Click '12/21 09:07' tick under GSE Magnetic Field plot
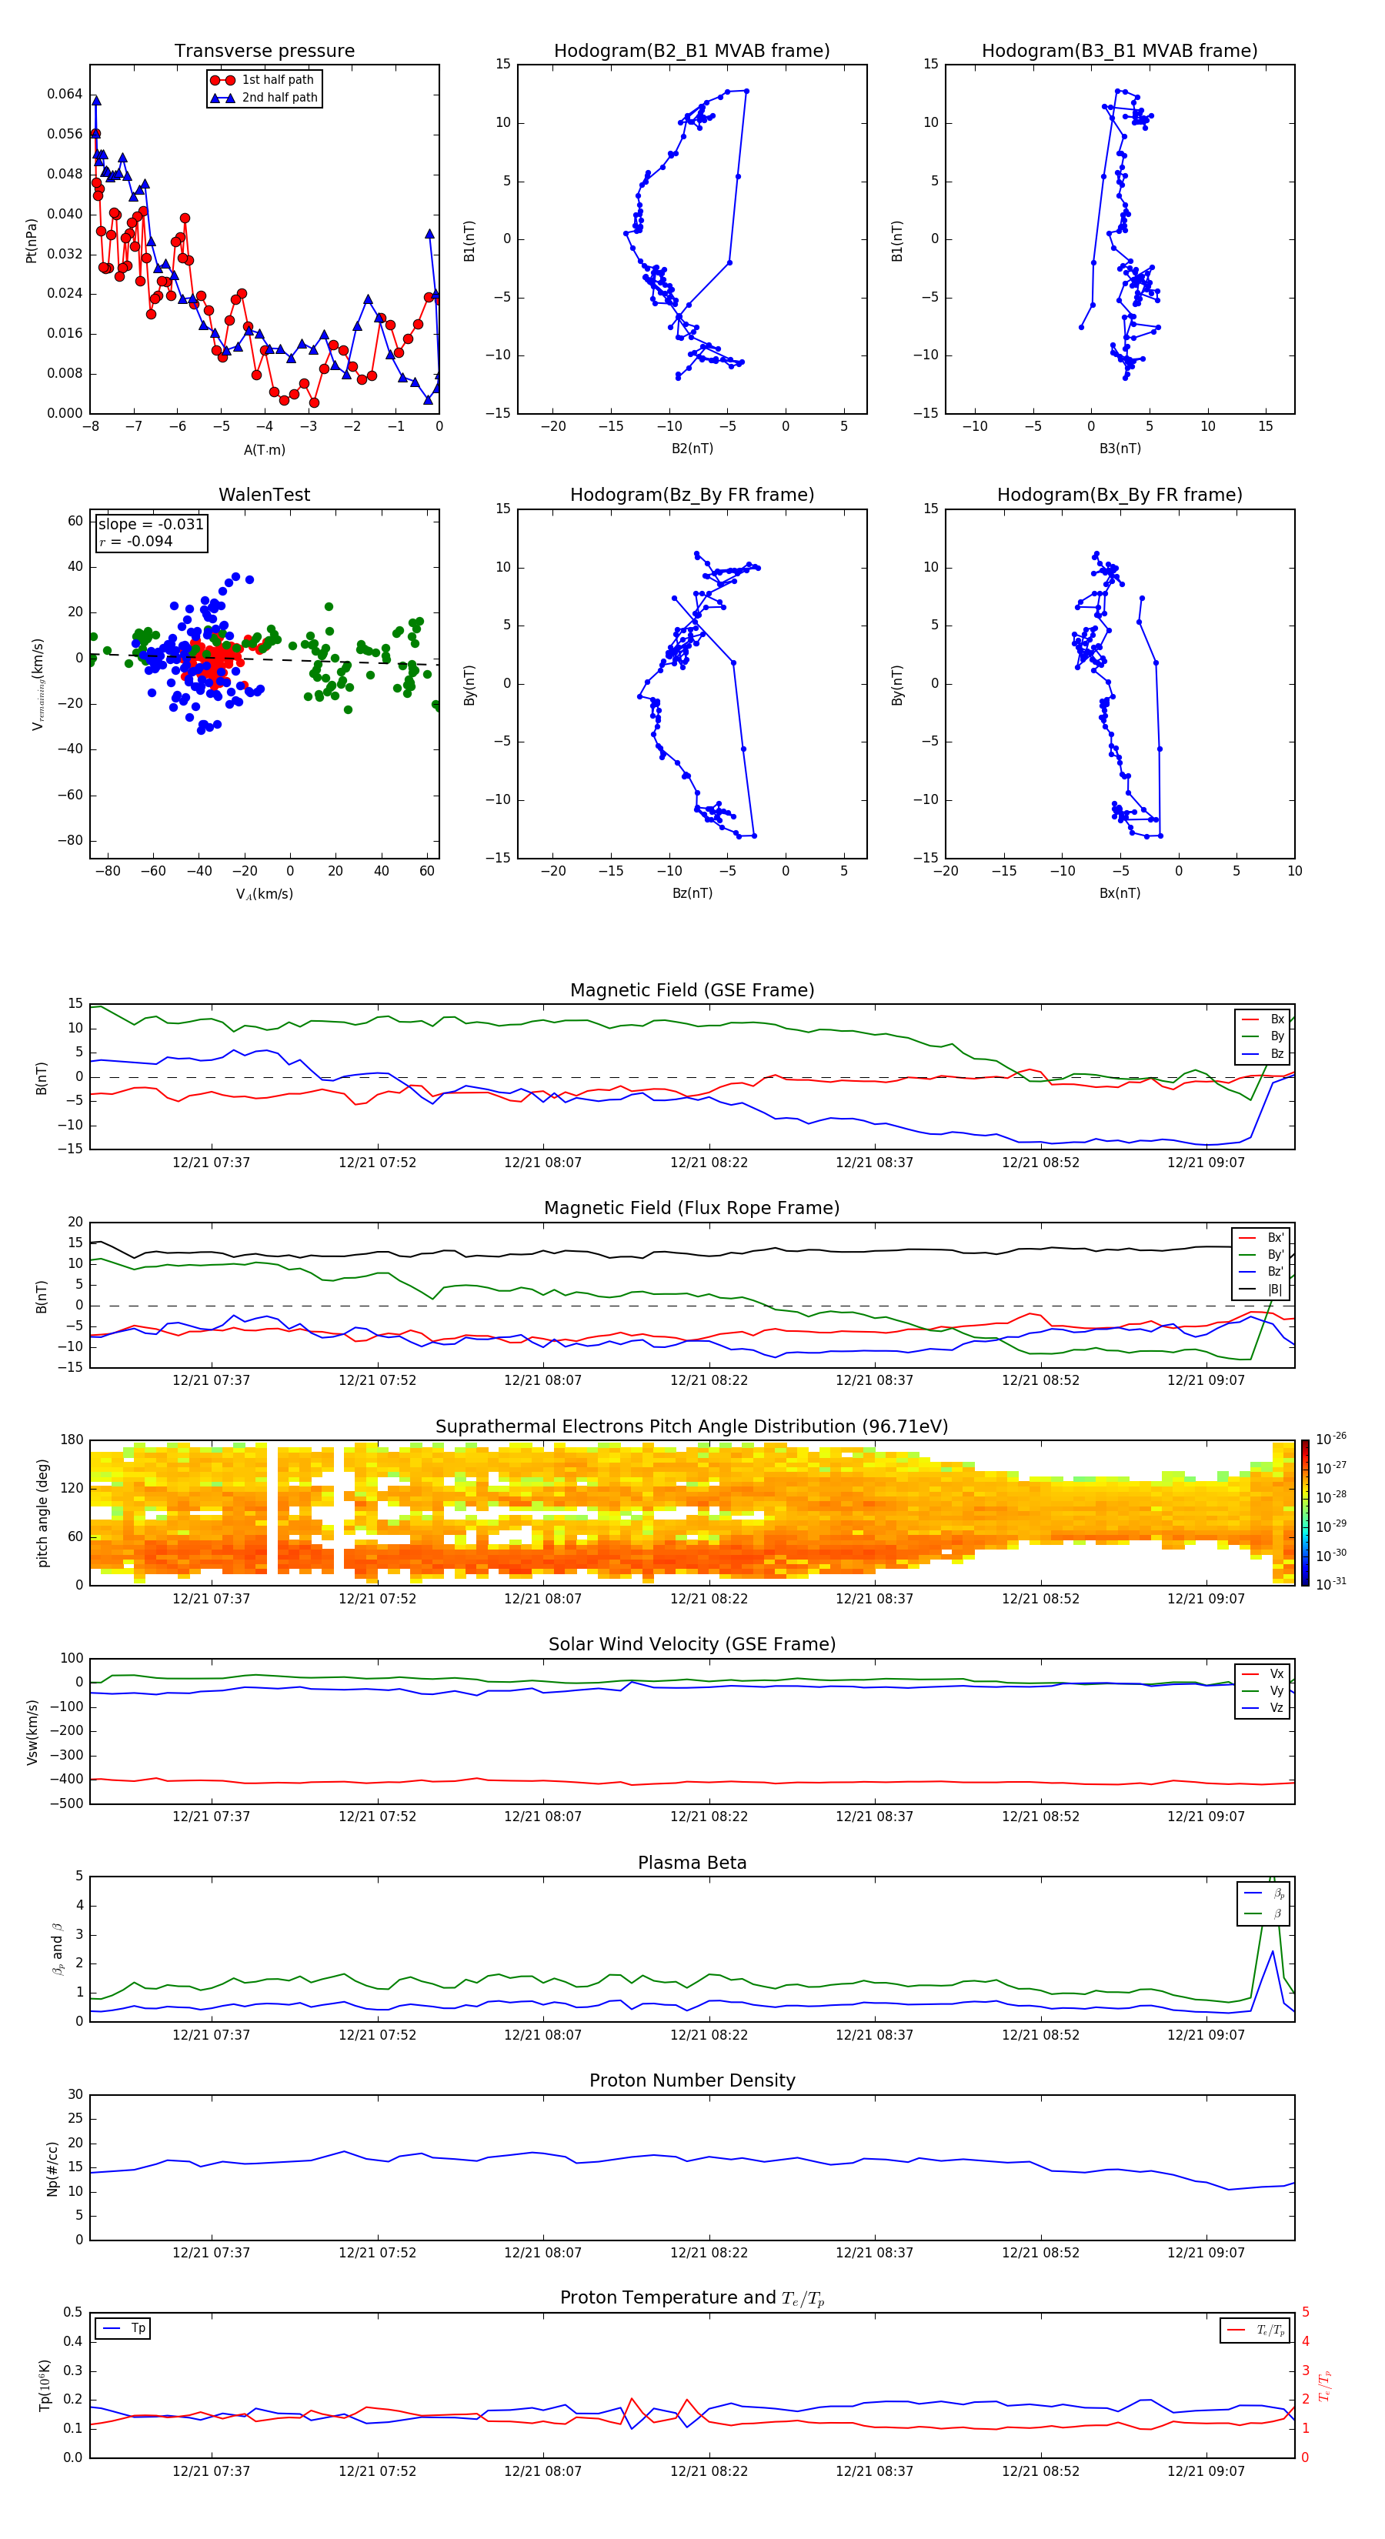The image size is (1385, 2539). 1206,1162
